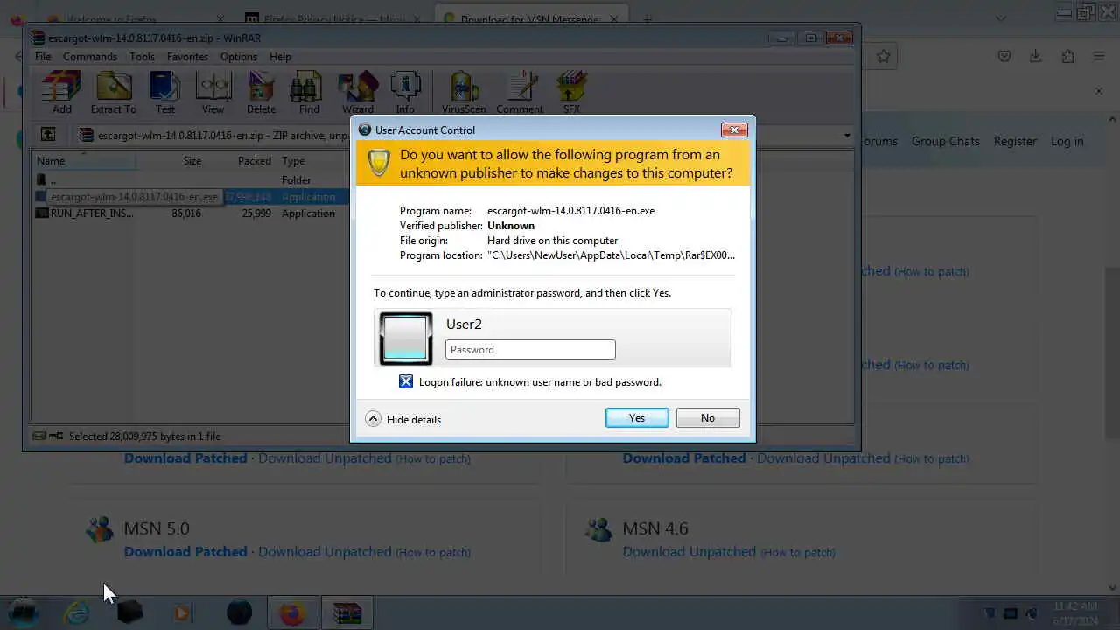This screenshot has width=1120, height=630.
Task: Sort by the Packed column header
Action: tap(241, 161)
